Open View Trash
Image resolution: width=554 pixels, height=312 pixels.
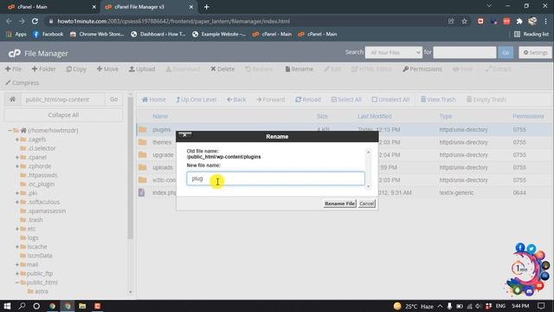point(438,100)
